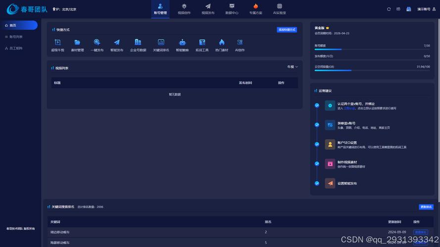Screen dimensions: 440x247
Task: Open the 企业号数据 shortcut icon
Action: click(138, 43)
